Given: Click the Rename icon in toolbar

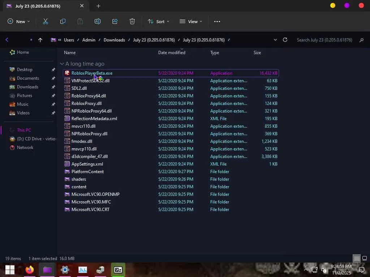Looking at the screenshot, I should (98, 21).
